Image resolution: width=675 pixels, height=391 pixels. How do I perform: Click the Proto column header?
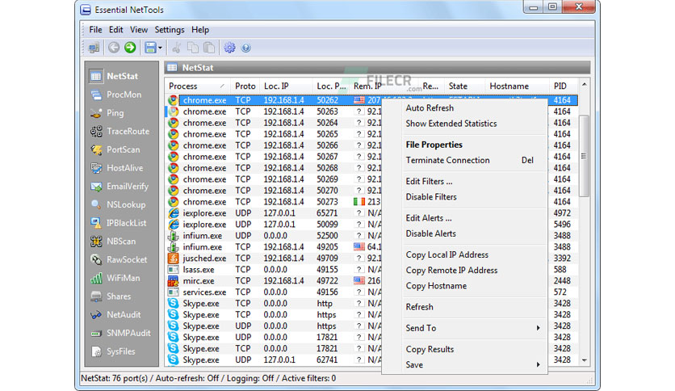245,86
